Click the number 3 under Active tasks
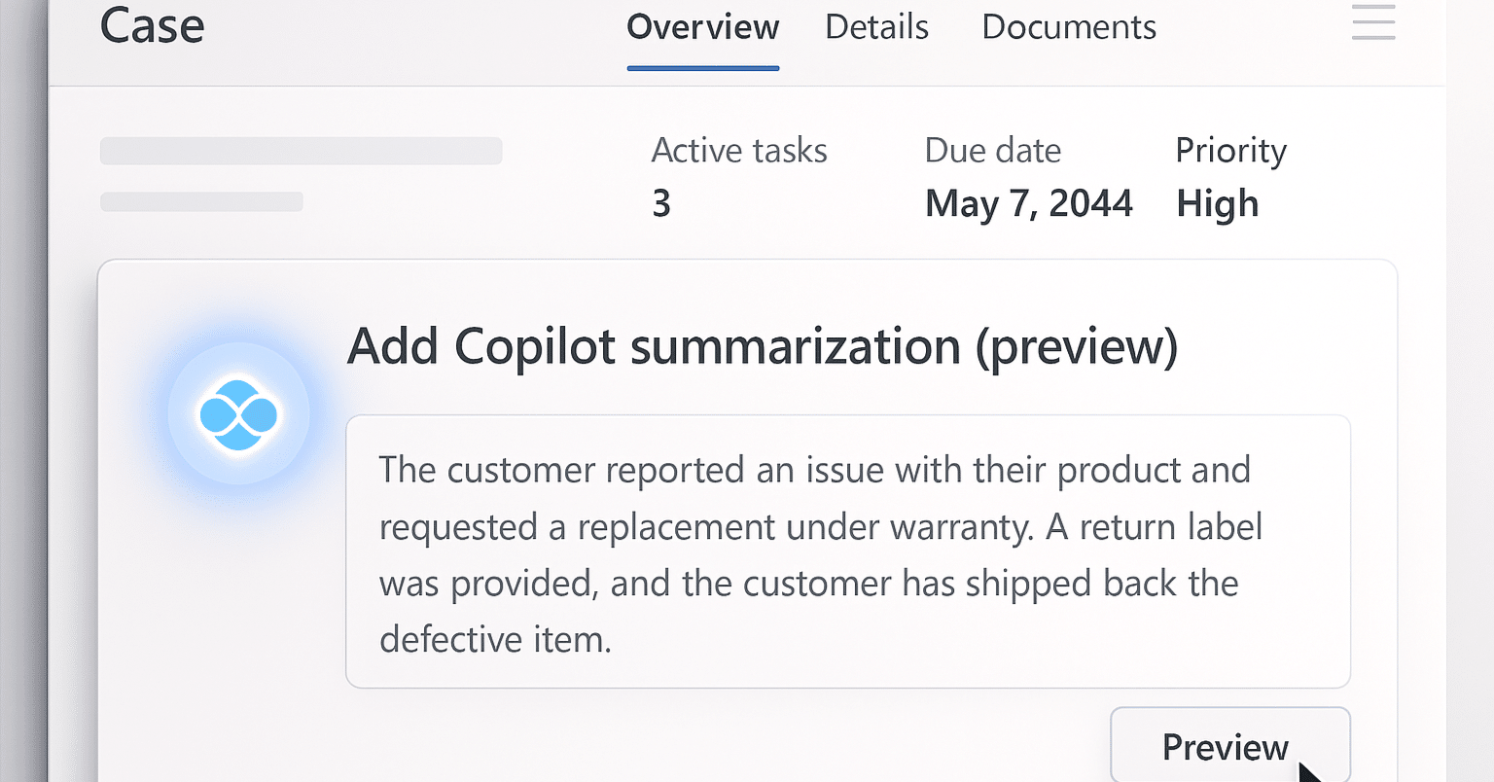This screenshot has width=1494, height=782. click(x=660, y=203)
